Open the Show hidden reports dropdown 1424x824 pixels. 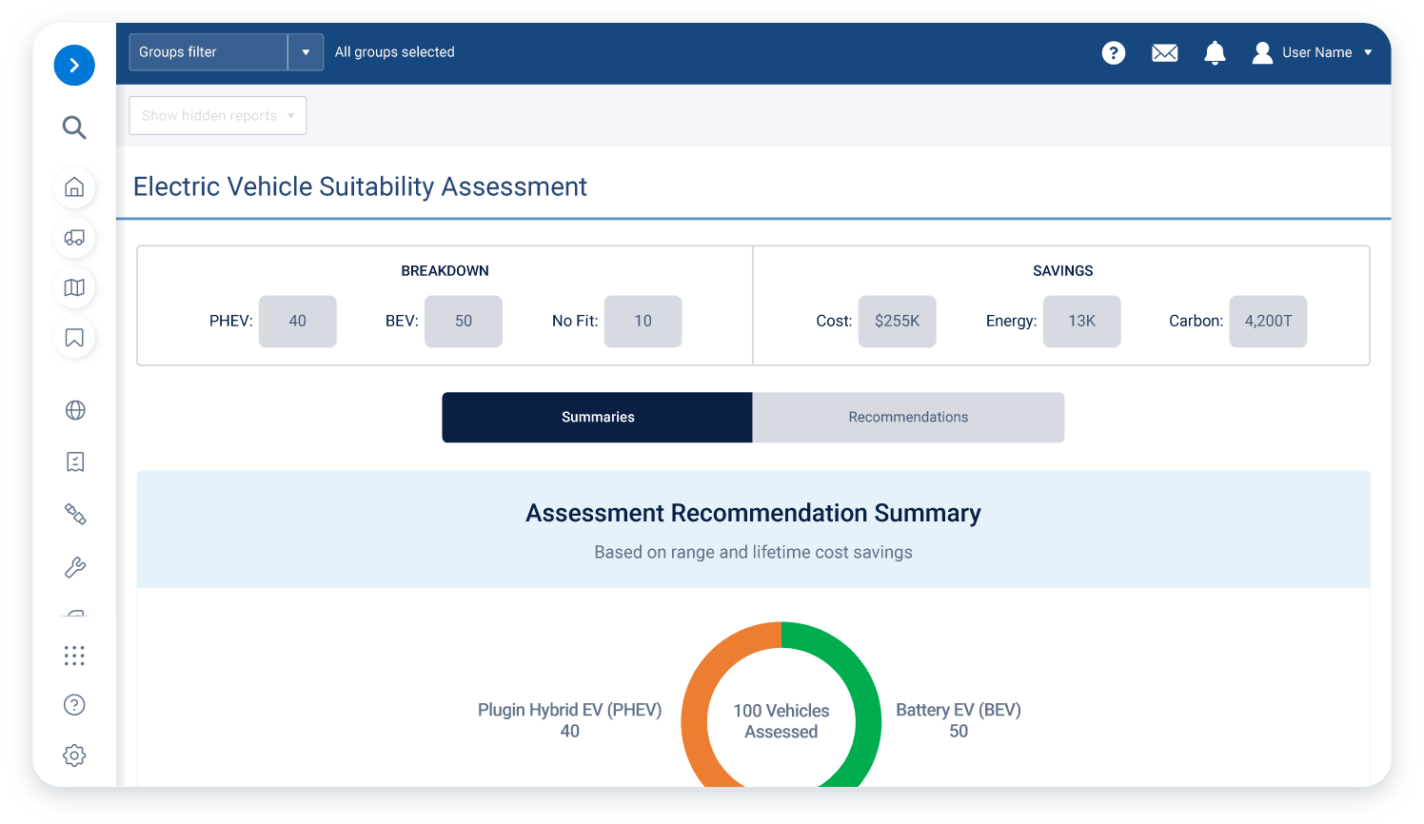click(217, 115)
